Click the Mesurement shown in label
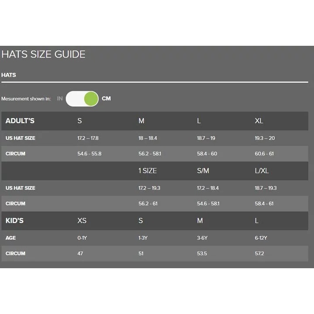Image resolution: width=314 pixels, height=314 pixels. click(26, 99)
